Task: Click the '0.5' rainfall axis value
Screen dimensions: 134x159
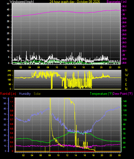Action: 12,129
